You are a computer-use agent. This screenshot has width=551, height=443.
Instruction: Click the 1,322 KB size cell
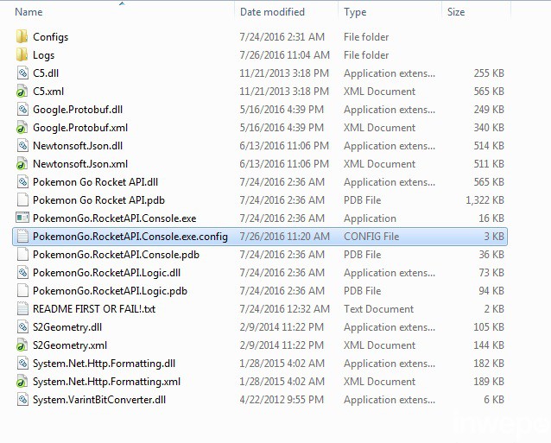point(485,200)
